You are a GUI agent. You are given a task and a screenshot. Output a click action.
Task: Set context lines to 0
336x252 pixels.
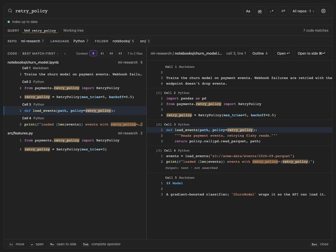[93, 53]
